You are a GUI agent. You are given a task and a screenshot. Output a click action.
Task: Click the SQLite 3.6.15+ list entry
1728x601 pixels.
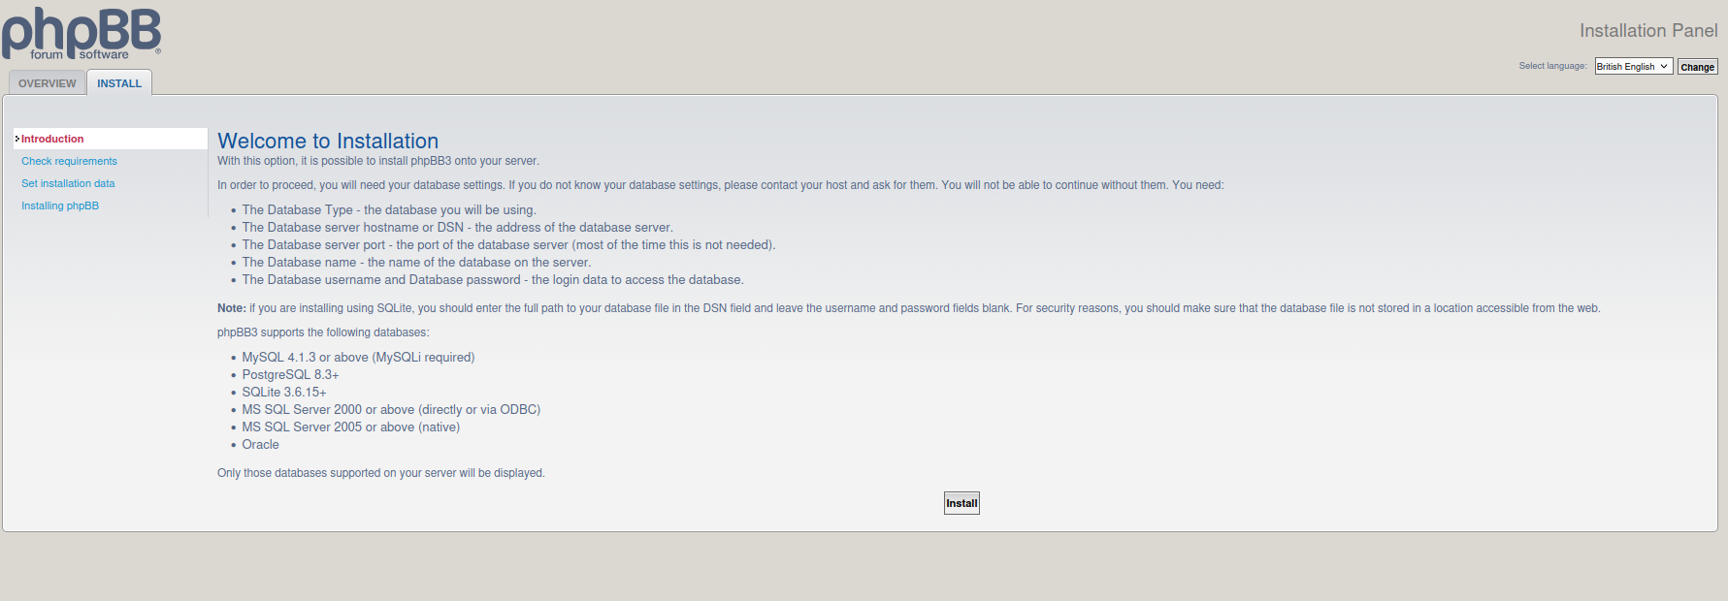[x=284, y=393]
